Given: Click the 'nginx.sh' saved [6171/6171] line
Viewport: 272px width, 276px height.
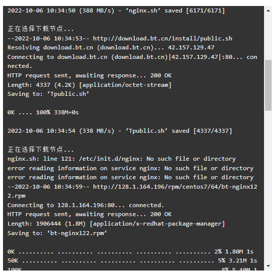Looking at the screenshot, I should pos(116,10).
